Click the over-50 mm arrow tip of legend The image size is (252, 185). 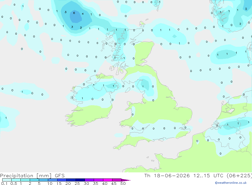coord(126,180)
